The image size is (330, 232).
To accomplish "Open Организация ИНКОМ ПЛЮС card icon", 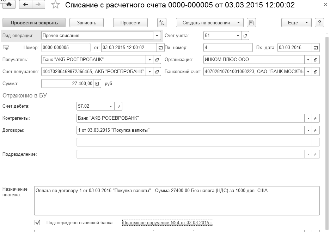I will (316, 60).
